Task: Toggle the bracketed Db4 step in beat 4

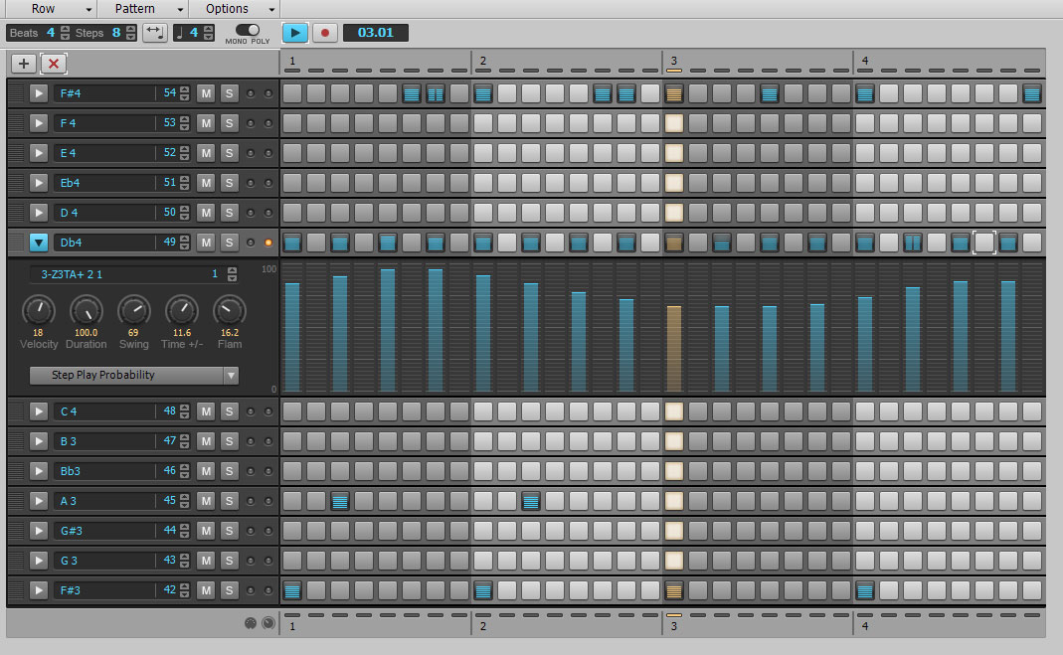Action: (984, 243)
